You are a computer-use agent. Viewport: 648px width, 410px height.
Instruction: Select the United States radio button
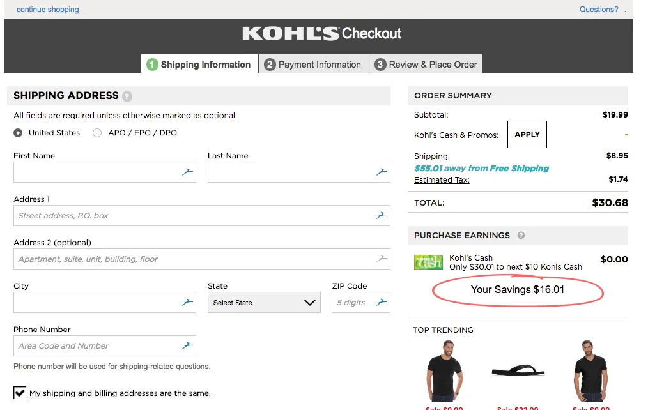tap(18, 133)
